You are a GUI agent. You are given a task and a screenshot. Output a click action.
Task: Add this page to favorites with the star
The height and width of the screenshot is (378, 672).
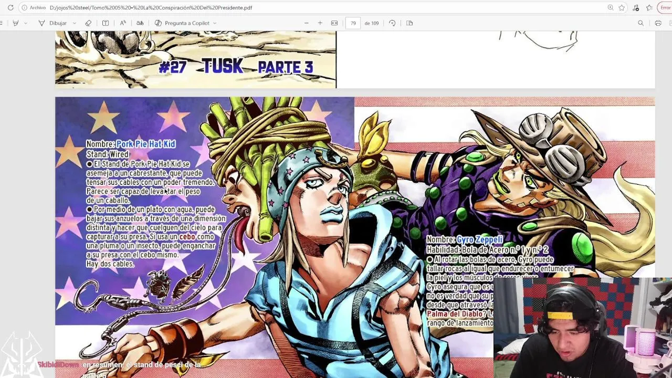point(622,8)
